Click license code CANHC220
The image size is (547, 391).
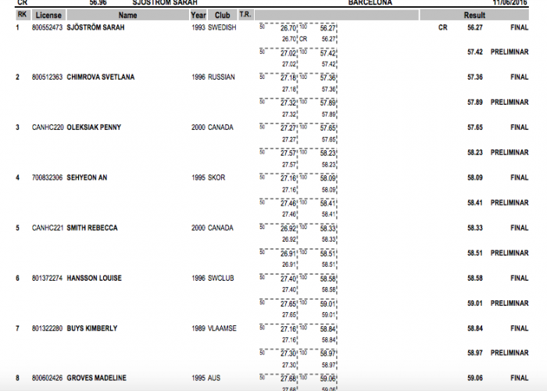(48, 127)
